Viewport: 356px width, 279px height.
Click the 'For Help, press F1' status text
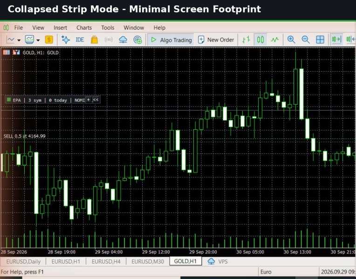pyautogui.click(x=22, y=272)
